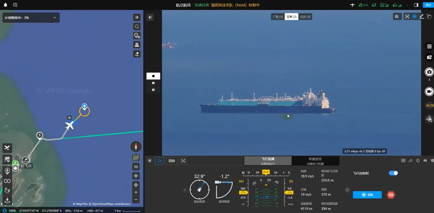Open video tuning sliders icon above video
Image resolution: width=434 pixels, height=213 pixels.
397,17
